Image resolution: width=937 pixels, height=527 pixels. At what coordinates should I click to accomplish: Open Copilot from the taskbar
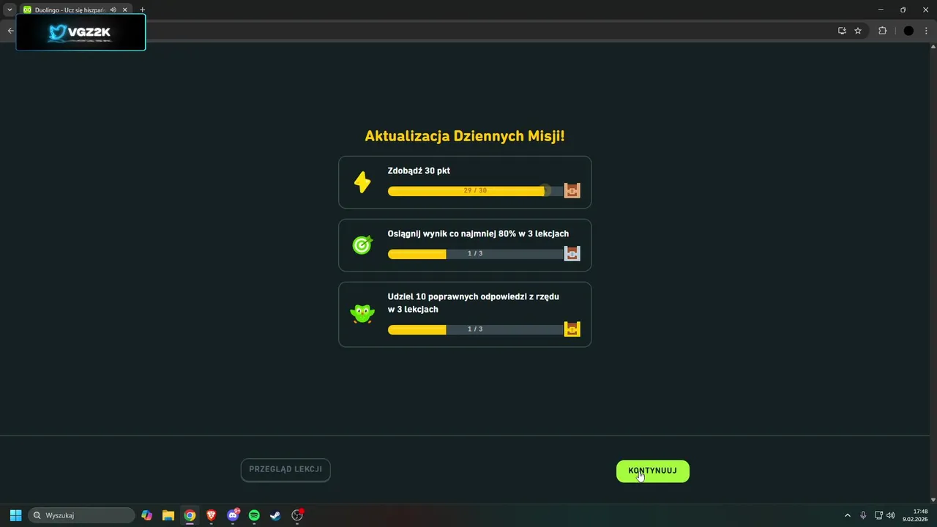pos(147,515)
